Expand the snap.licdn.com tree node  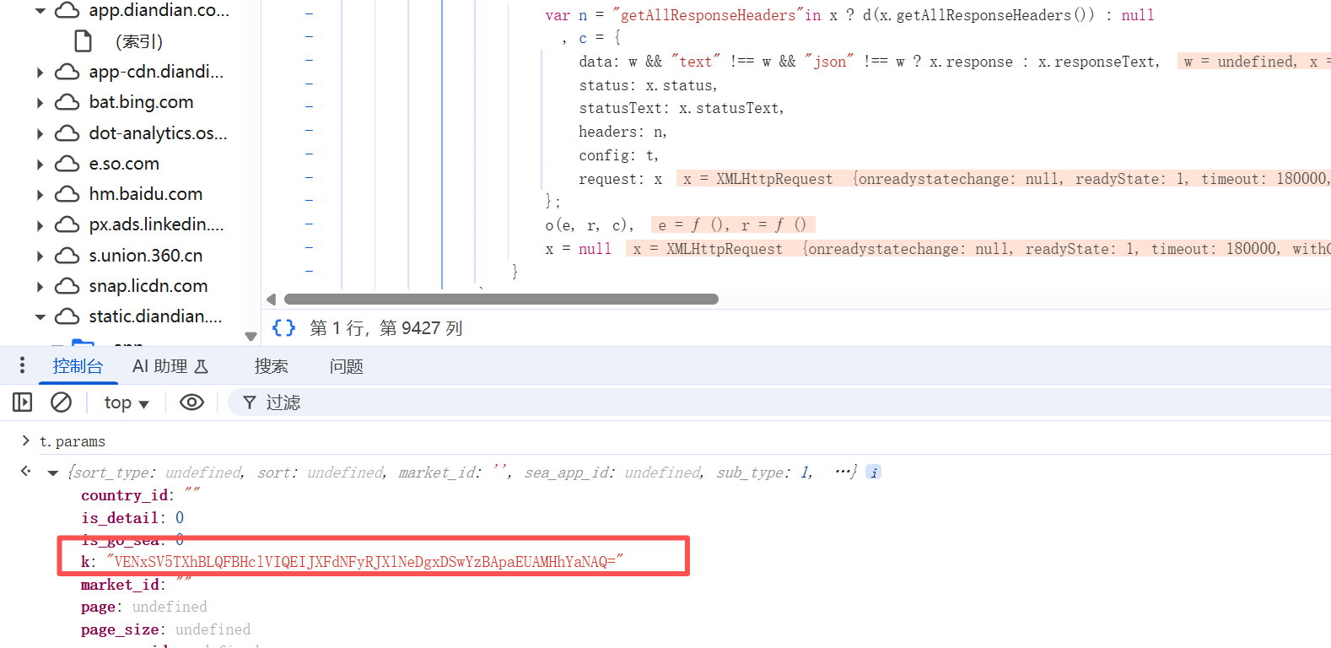40,287
